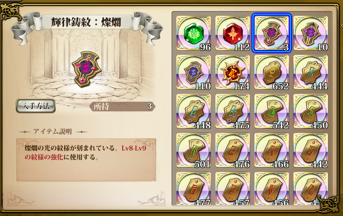Choose the rune tablet with count 444
This screenshot has width=343, height=216.
(x=310, y=72)
